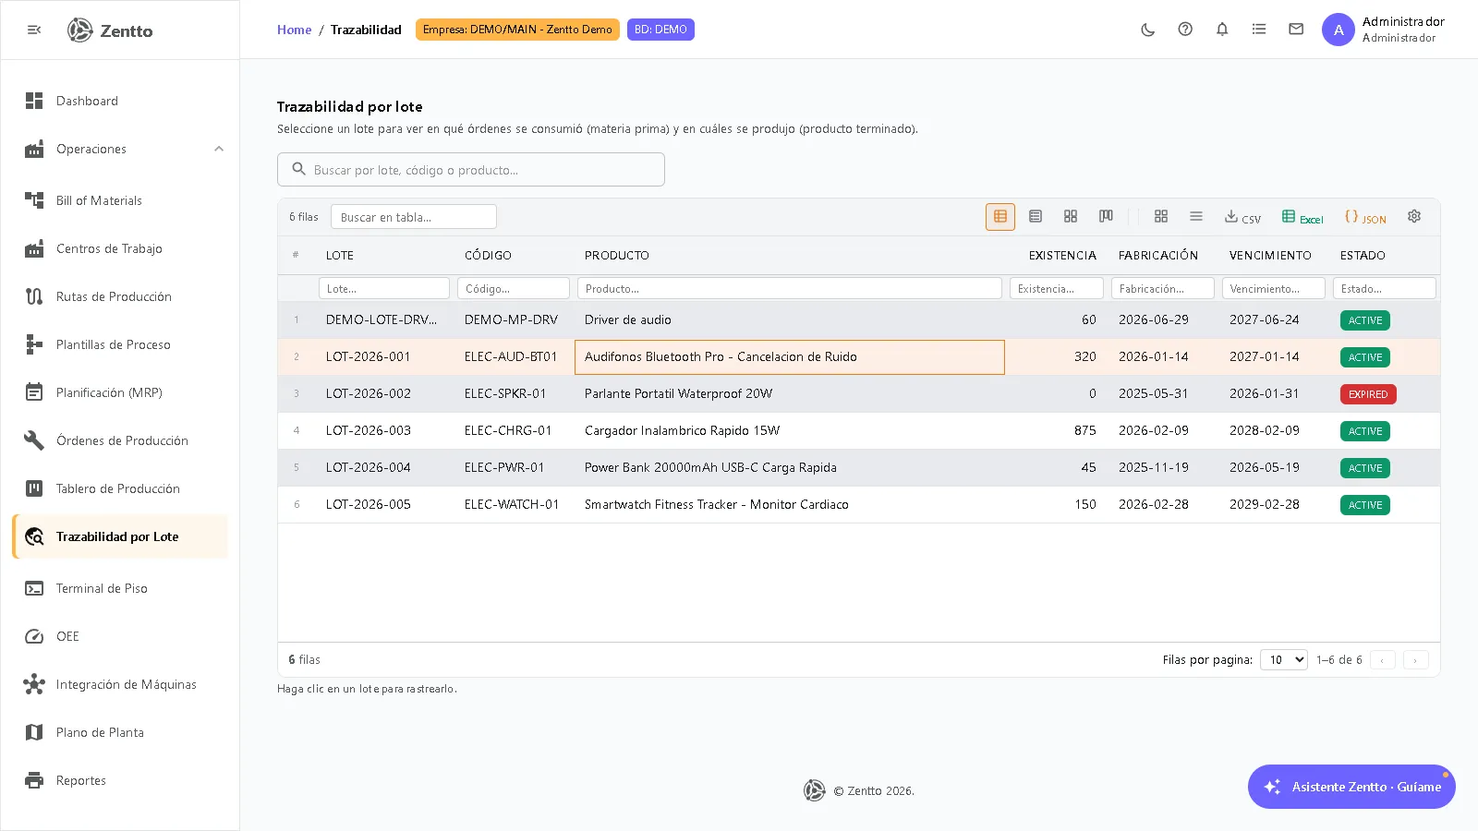Image resolution: width=1478 pixels, height=831 pixels.
Task: Switch to the list view icon
Action: (x=1036, y=217)
